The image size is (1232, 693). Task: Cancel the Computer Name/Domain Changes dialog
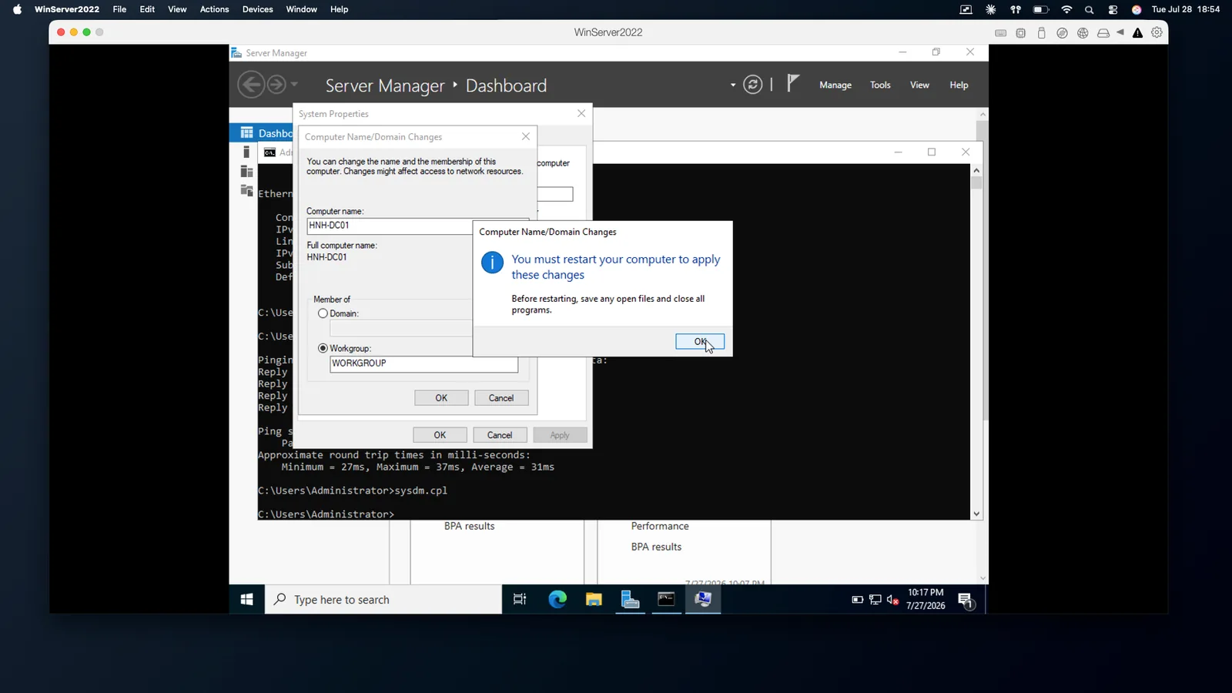click(x=501, y=398)
